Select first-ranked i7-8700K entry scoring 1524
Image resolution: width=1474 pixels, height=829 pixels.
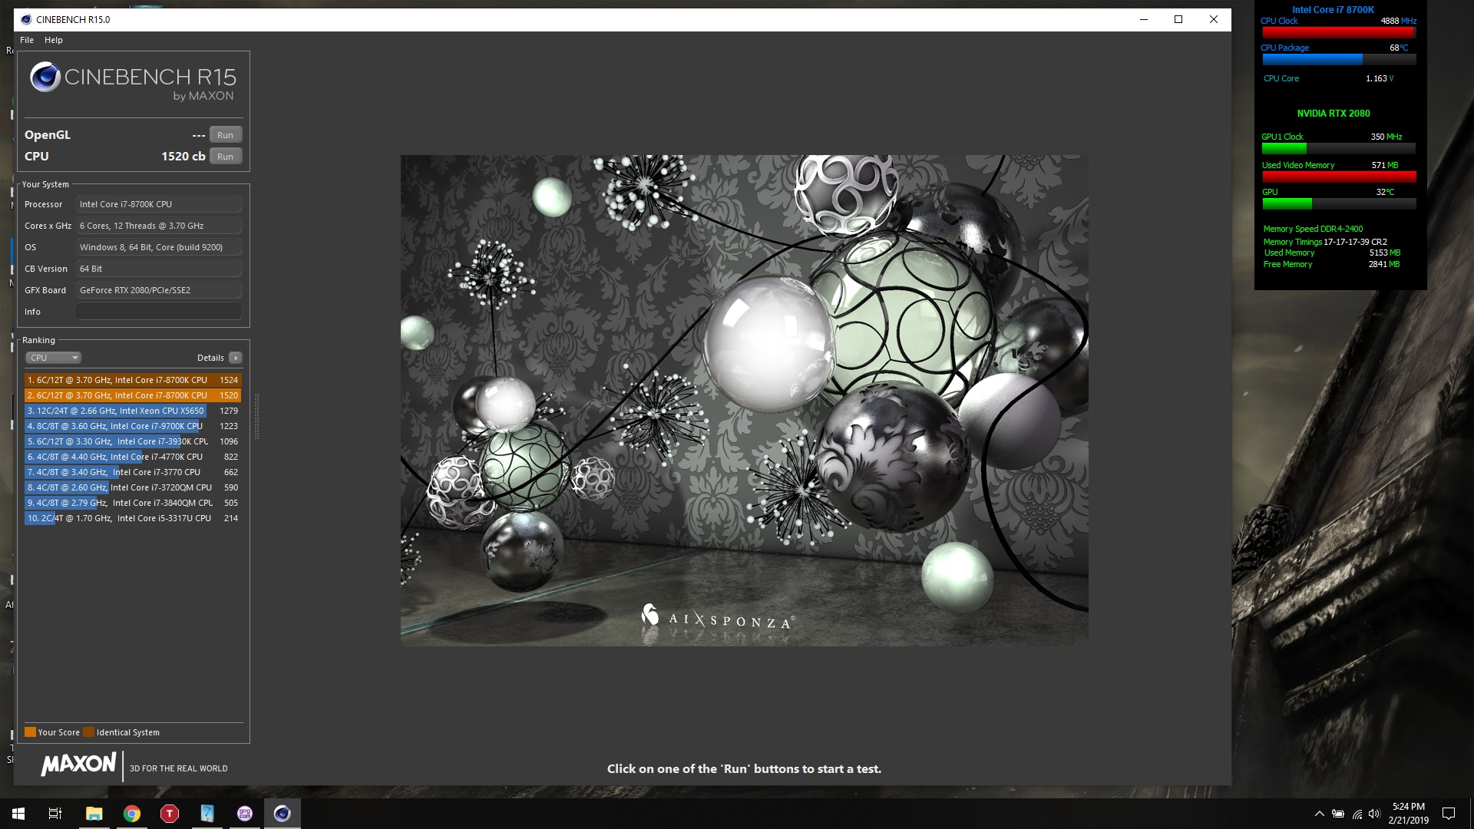(x=132, y=380)
